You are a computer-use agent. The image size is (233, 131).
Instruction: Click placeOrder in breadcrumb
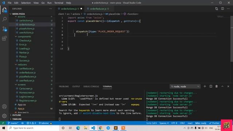pyautogui.click(x=114, y=14)
